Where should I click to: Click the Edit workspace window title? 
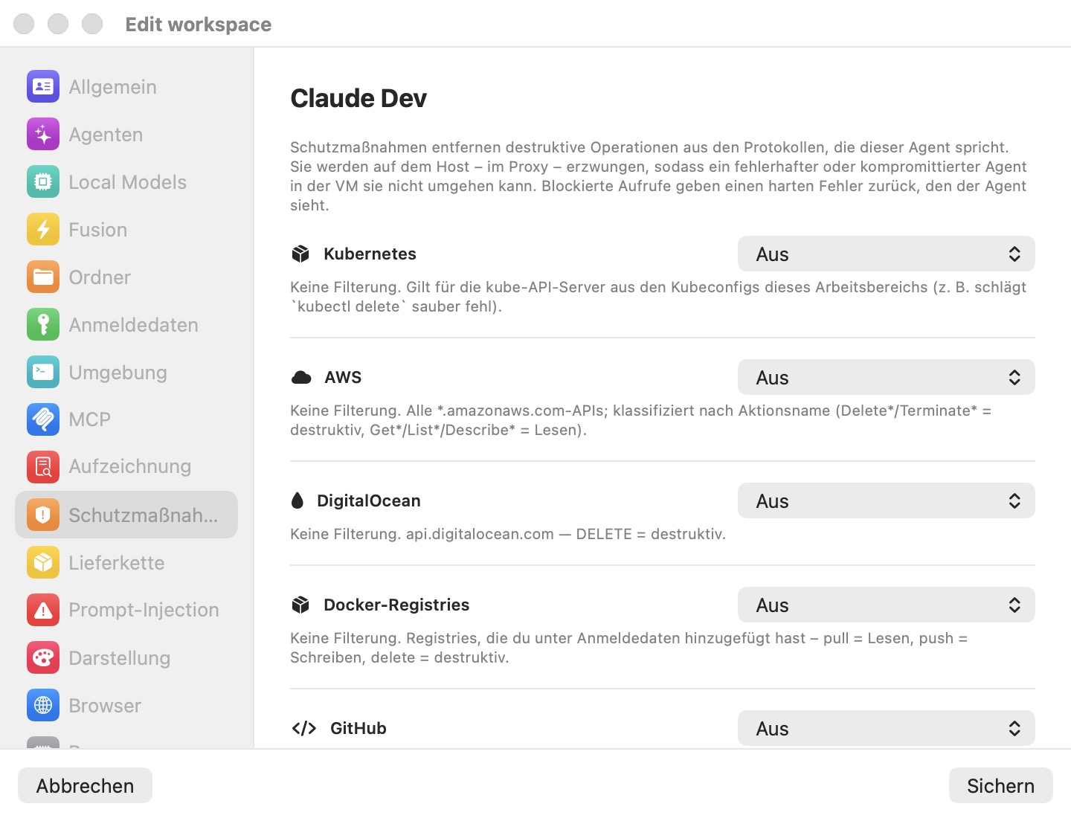pos(199,25)
